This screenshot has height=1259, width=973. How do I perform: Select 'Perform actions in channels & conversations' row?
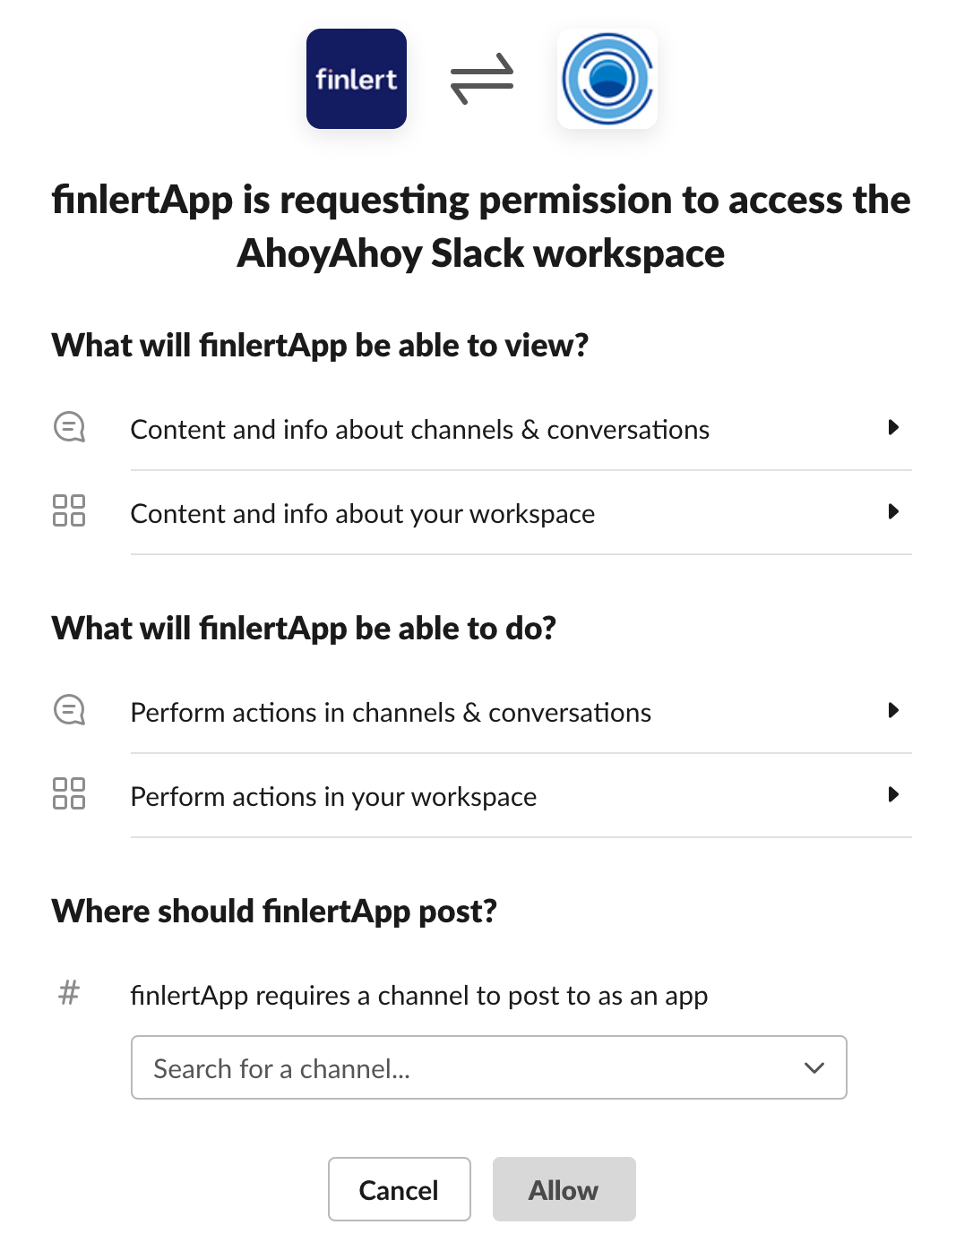391,713
